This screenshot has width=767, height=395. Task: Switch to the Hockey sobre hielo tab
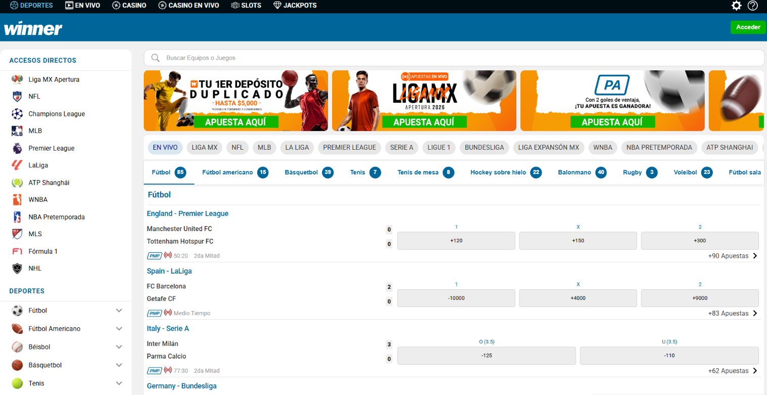coord(506,172)
